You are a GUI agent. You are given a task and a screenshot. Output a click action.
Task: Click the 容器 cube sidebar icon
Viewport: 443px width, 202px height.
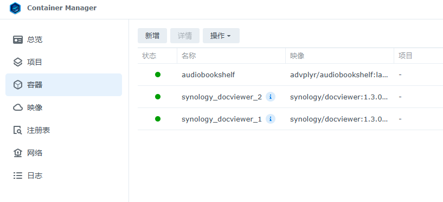click(18, 85)
